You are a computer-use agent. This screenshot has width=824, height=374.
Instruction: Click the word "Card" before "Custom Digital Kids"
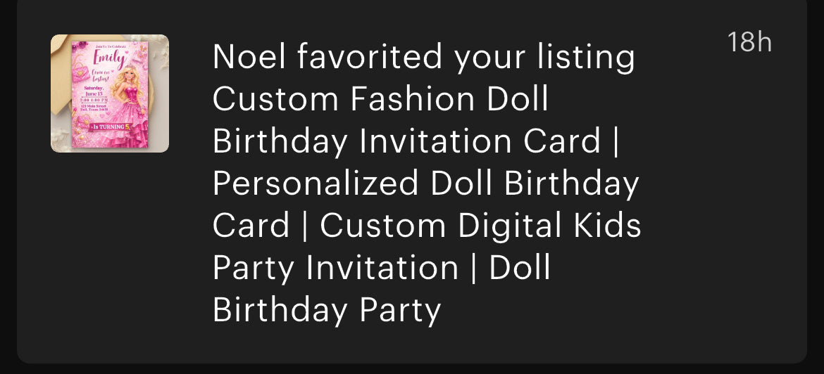(x=251, y=226)
